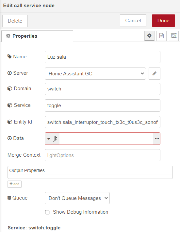Image resolution: width=180 pixels, height=232 pixels.
Task: Delete this call service node
Action: point(15,21)
